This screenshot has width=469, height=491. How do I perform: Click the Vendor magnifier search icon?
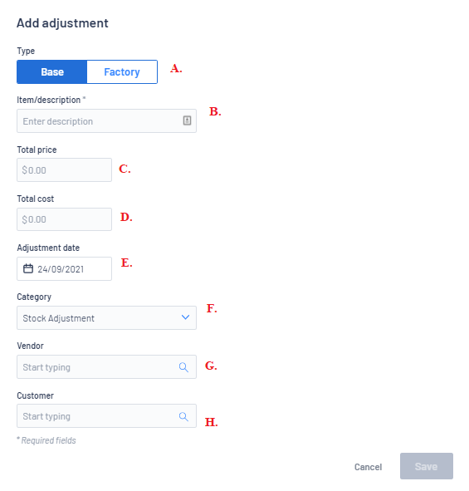[x=183, y=367]
